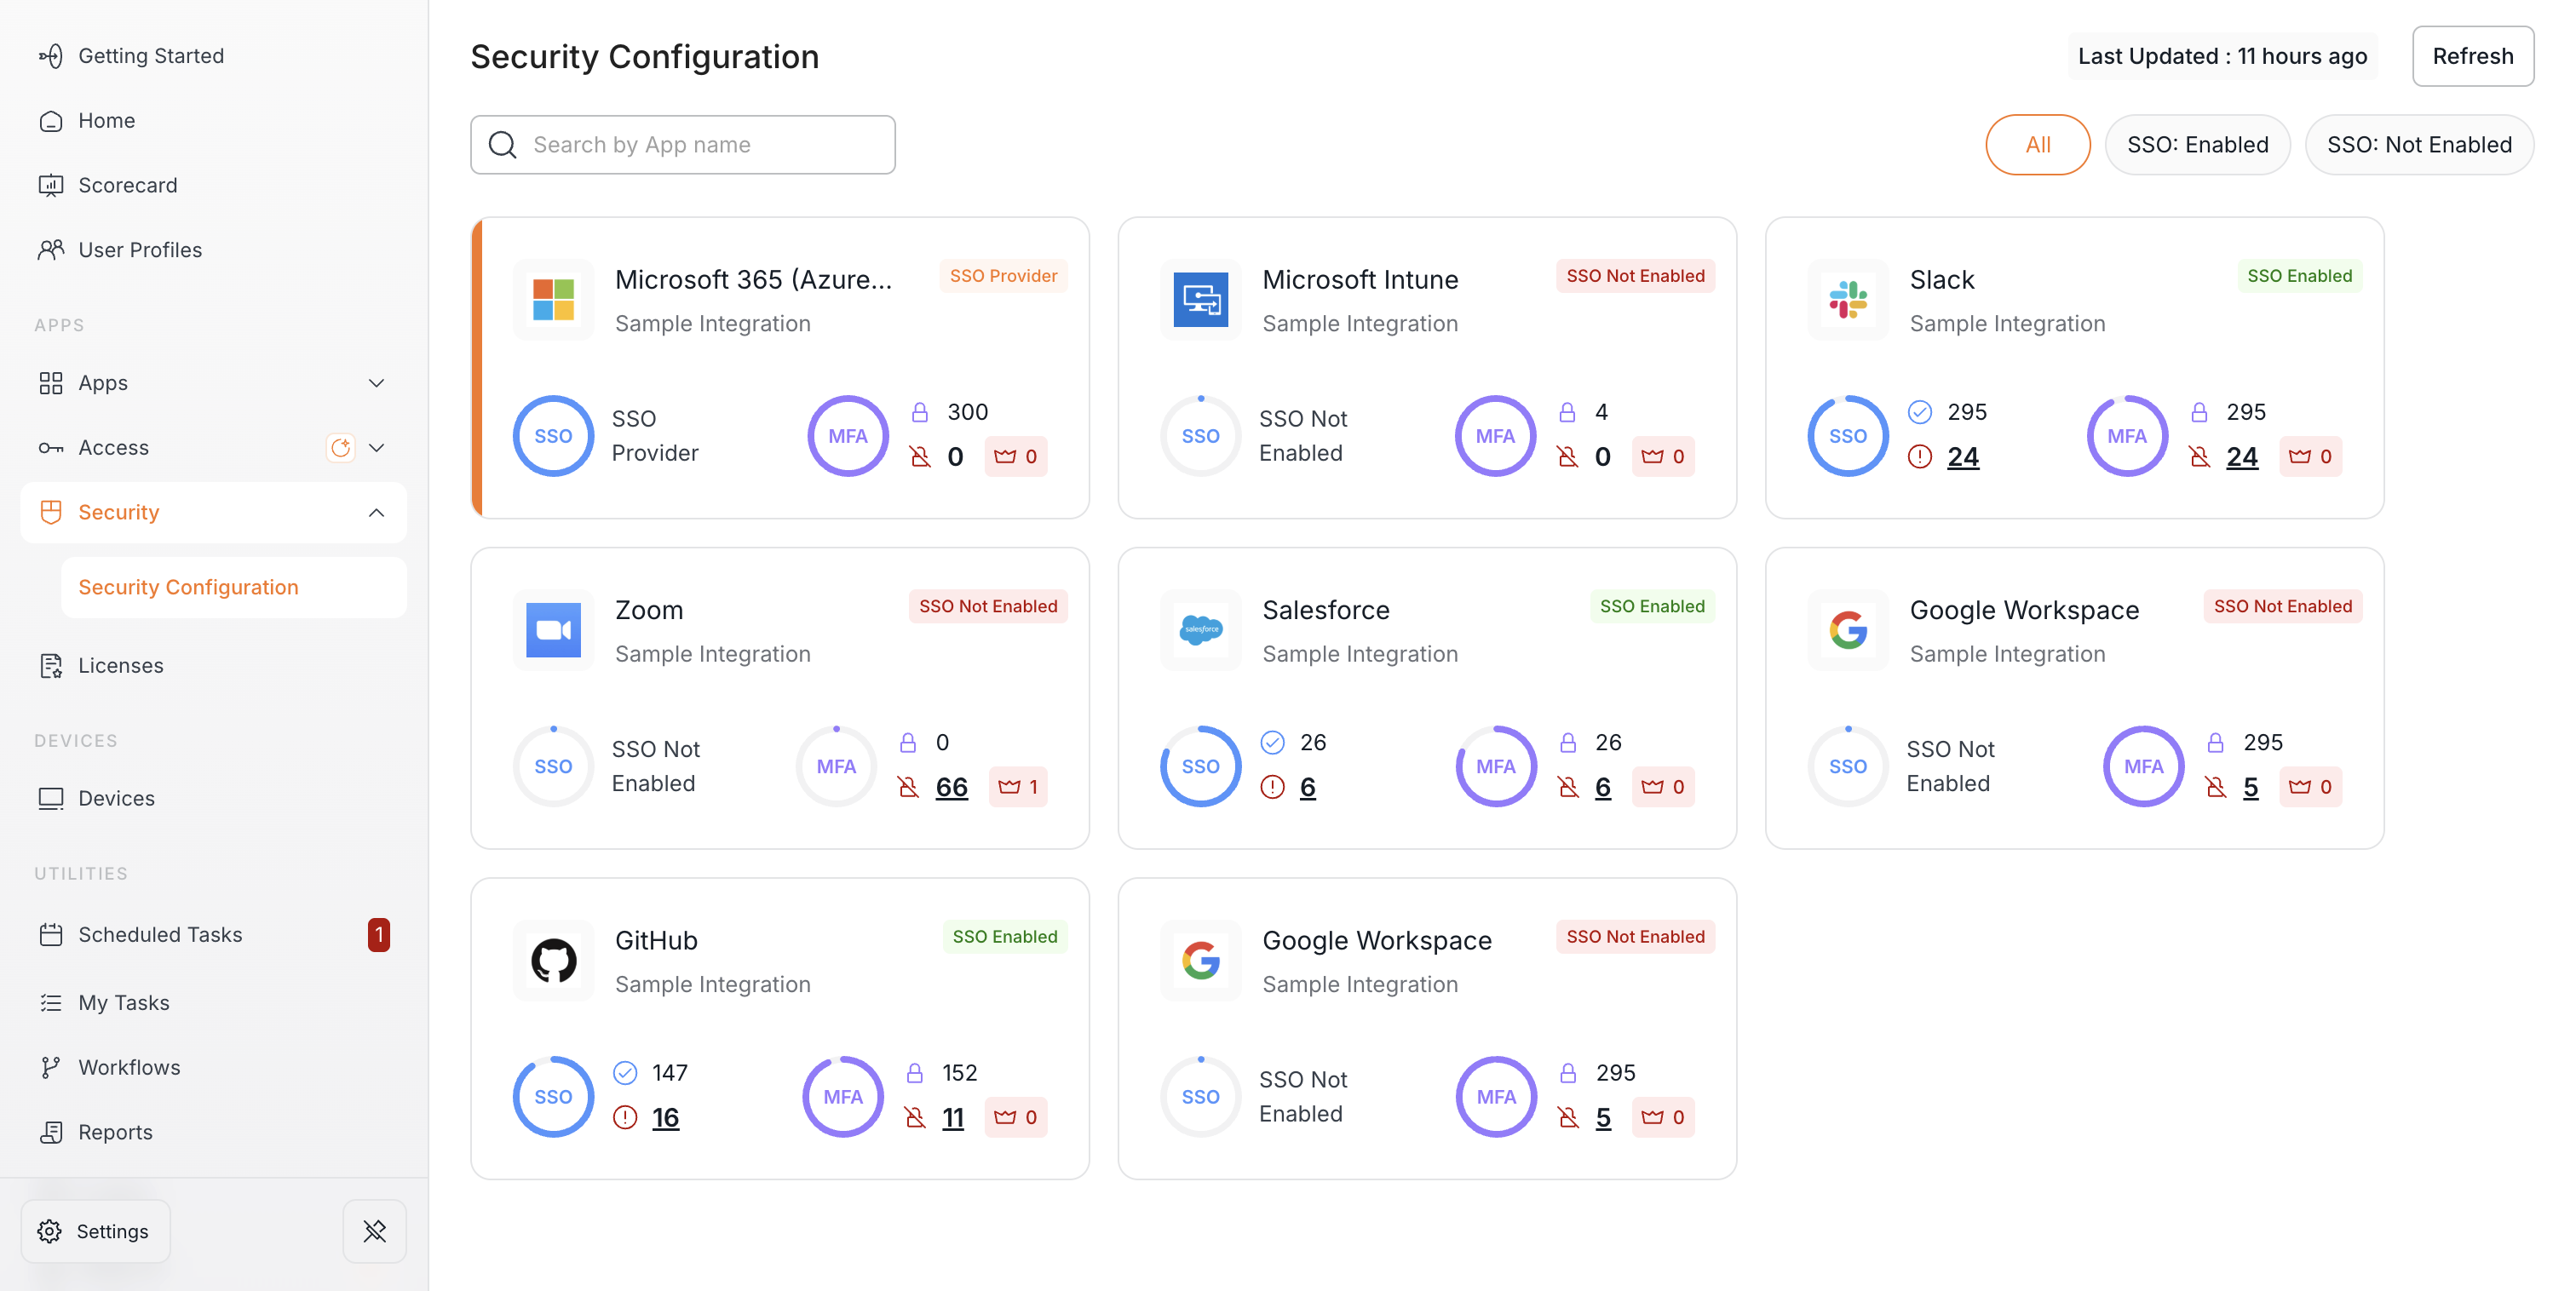
Task: Click the Licenses document icon
Action: [x=51, y=666]
